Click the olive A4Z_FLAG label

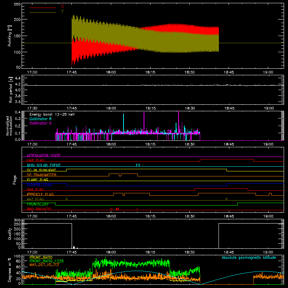point(35,199)
